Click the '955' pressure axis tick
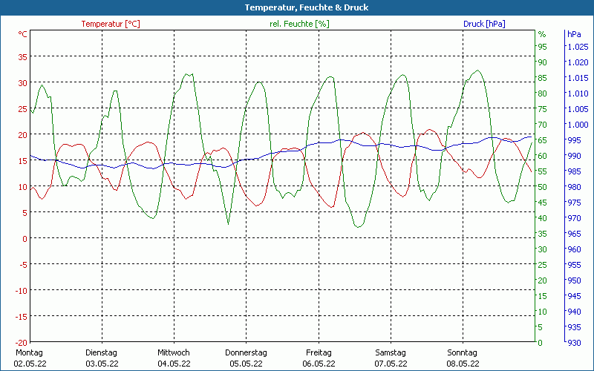This screenshot has height=371, width=594. [574, 265]
